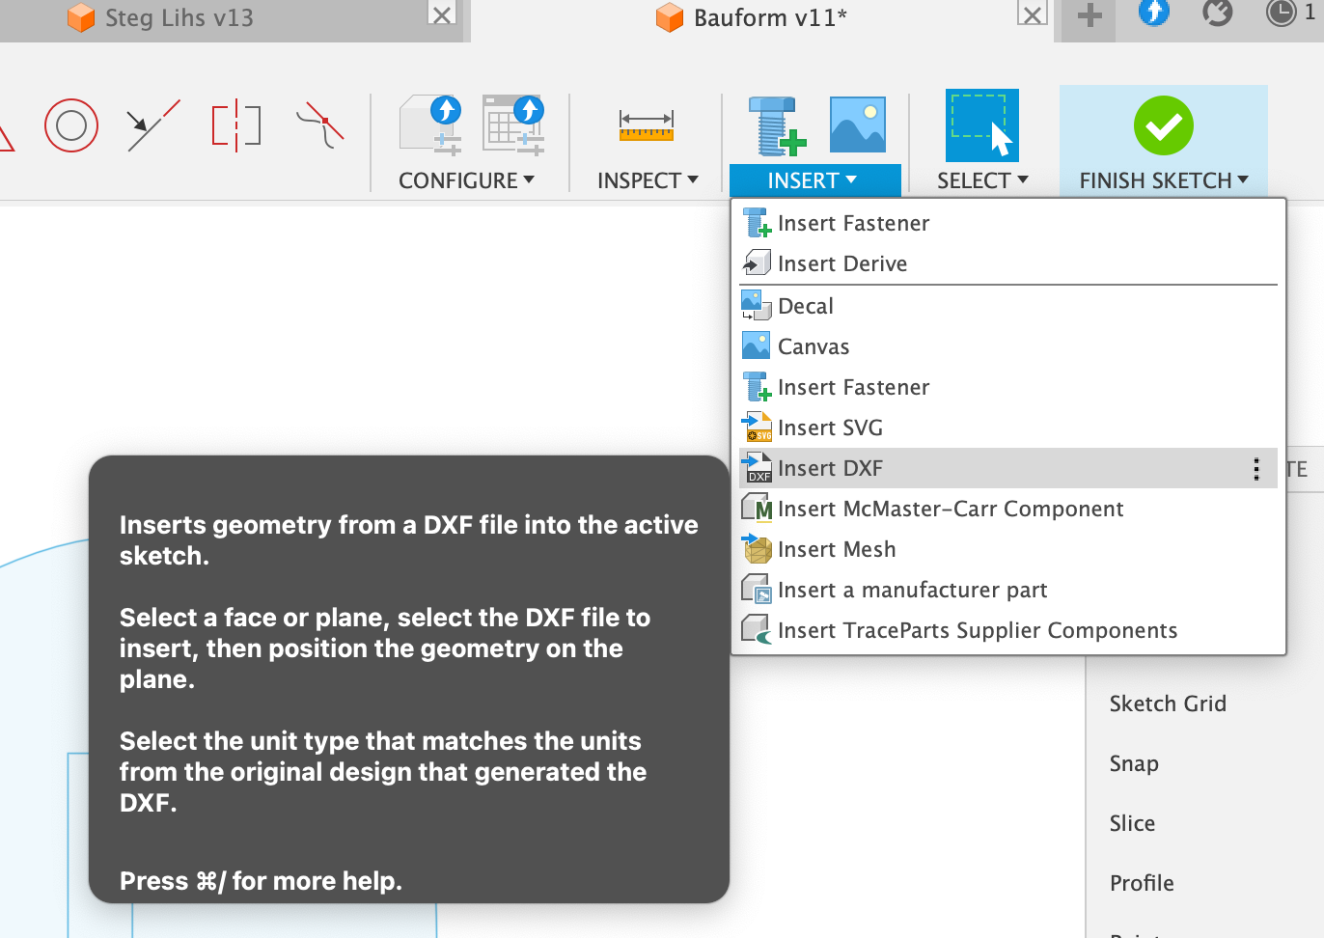Click the Select tool cursor icon
Image resolution: width=1324 pixels, height=938 pixels.
pyautogui.click(x=981, y=125)
